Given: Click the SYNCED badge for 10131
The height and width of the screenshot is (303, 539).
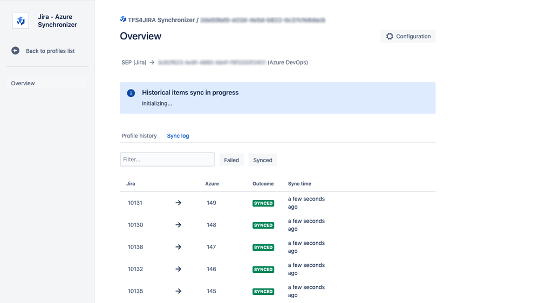Looking at the screenshot, I should click(x=263, y=203).
